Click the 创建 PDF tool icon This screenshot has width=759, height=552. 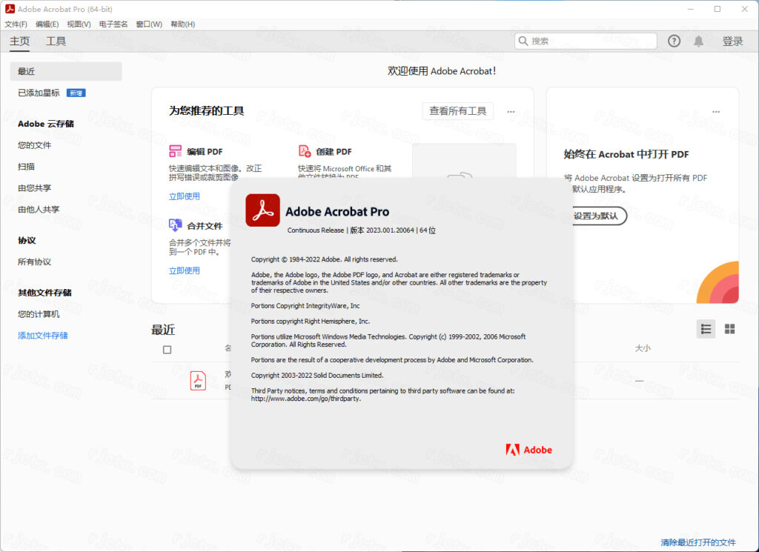305,151
